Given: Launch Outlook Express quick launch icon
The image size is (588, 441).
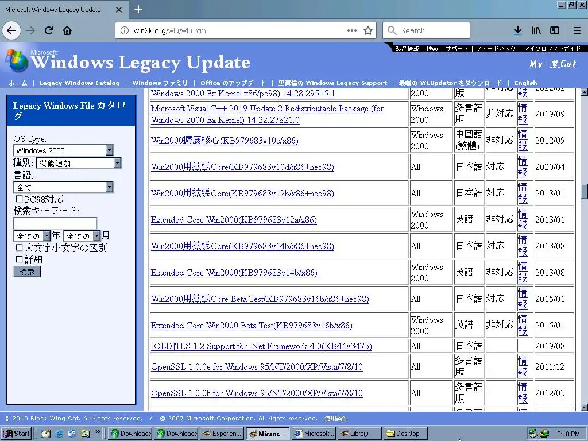Looking at the screenshot, I should click(72, 434).
